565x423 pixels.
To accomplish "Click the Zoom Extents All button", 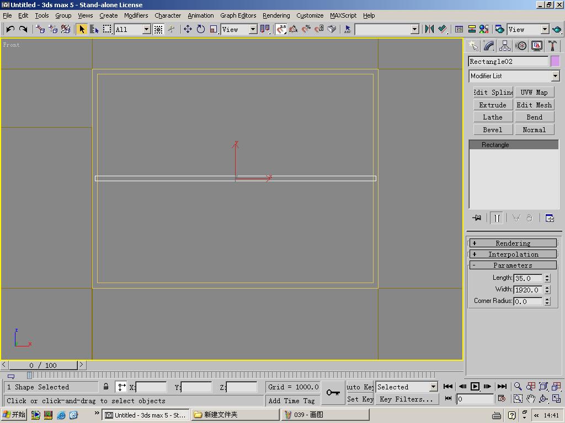I will 556,387.
